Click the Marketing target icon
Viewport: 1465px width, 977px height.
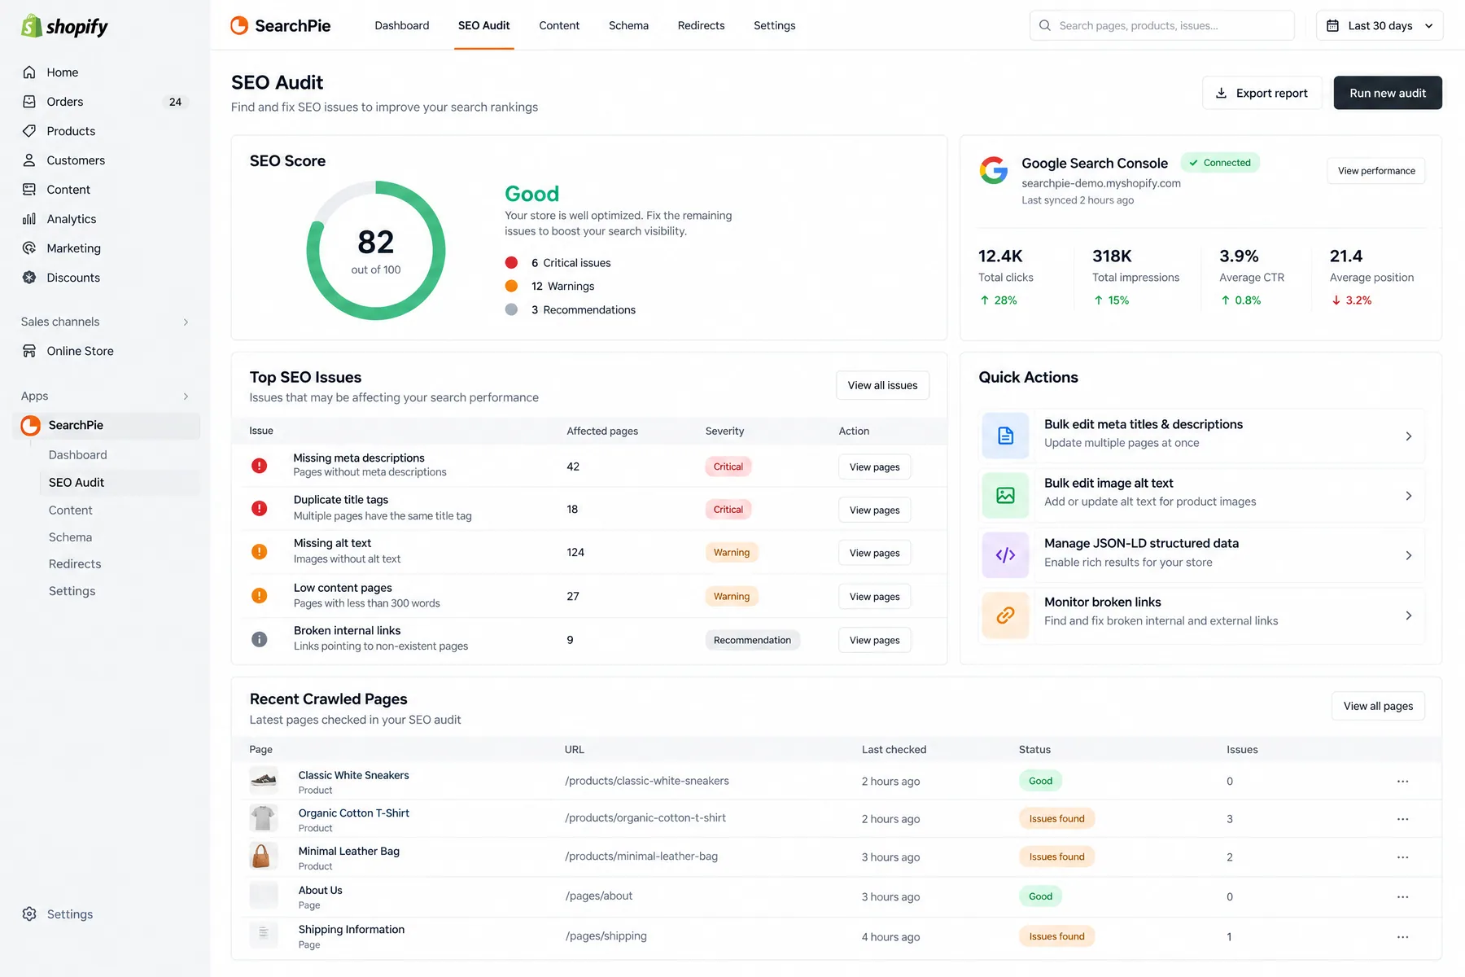[x=29, y=248]
